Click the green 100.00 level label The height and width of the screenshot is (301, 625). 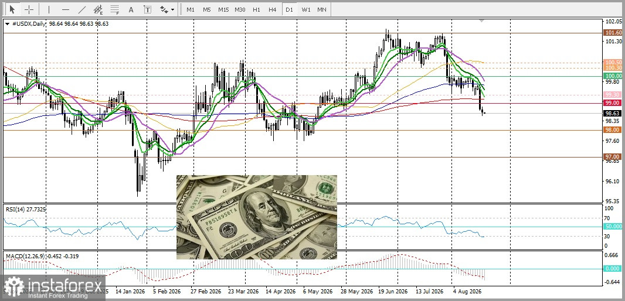tap(613, 76)
